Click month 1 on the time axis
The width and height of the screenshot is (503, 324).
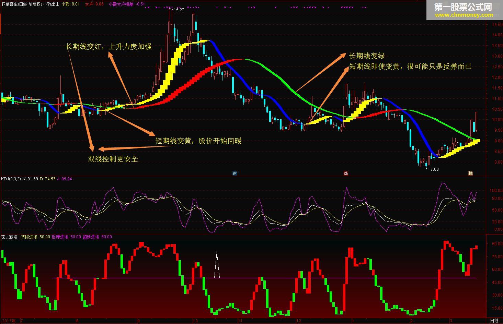pyautogui.click(x=353, y=321)
